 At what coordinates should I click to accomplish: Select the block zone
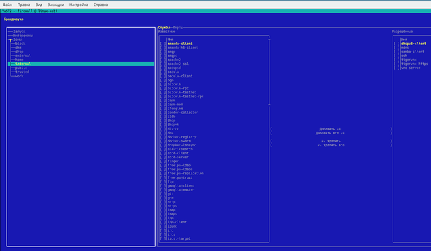click(x=20, y=44)
